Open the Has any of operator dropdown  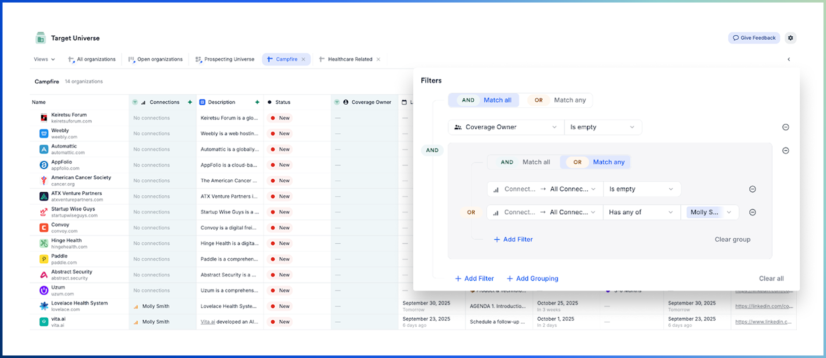pyautogui.click(x=642, y=212)
